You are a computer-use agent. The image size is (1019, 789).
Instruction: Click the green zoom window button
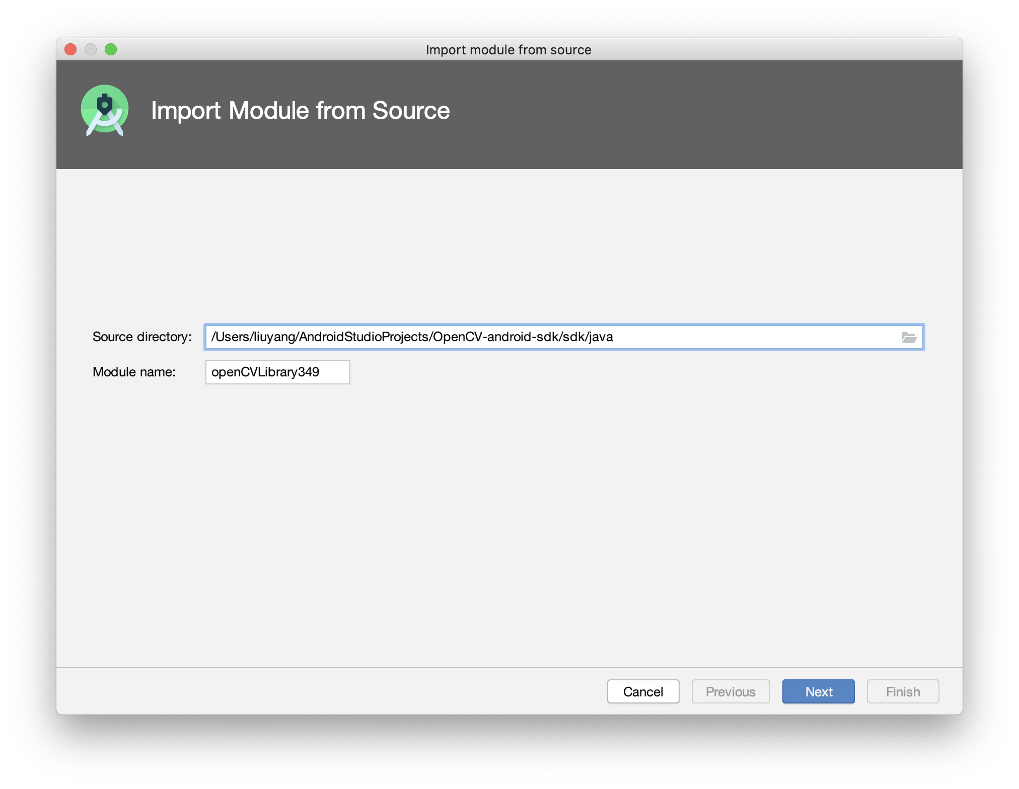111,49
